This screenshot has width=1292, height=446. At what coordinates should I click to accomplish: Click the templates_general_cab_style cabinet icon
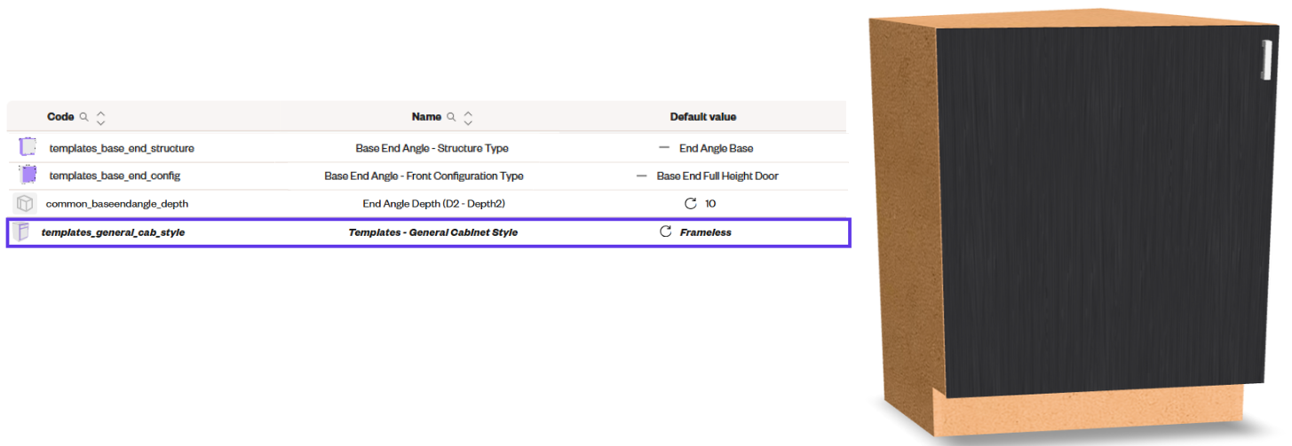22,231
